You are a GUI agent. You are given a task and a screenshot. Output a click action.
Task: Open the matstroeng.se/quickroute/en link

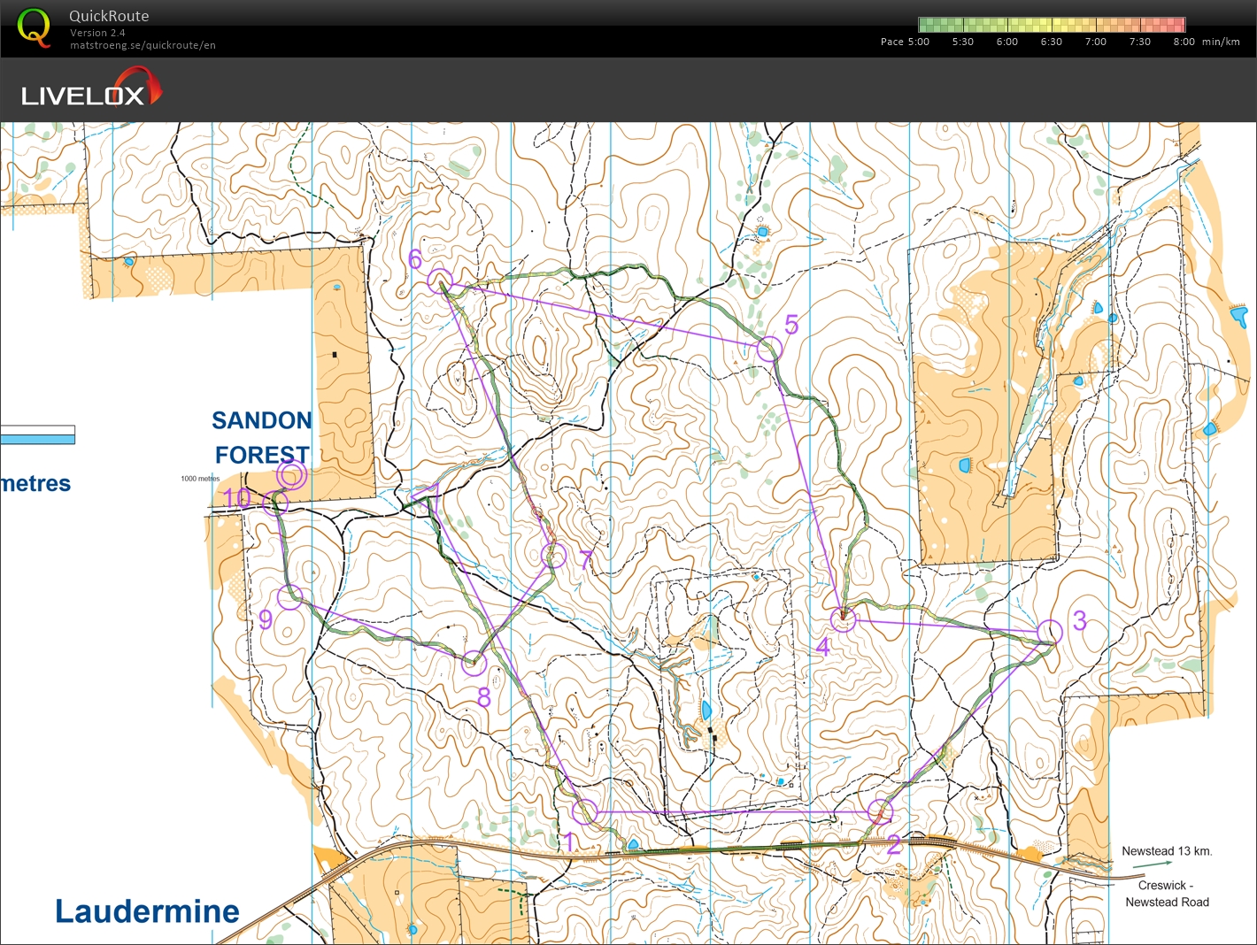143,45
